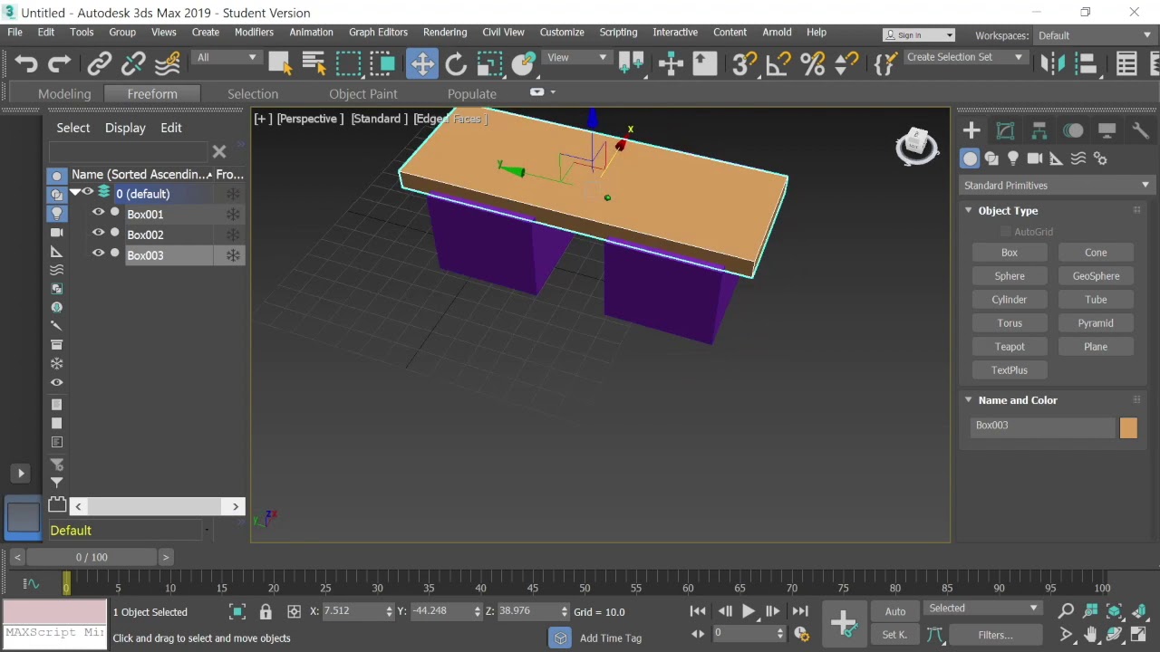Click the Teapot primitive button
This screenshot has height=652, width=1160.
[1010, 347]
